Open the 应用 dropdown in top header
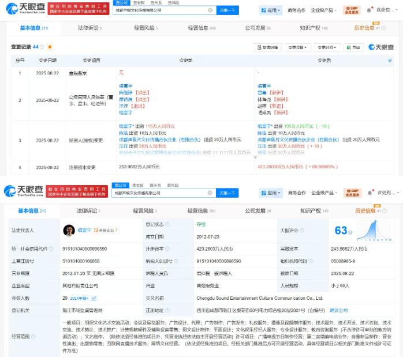414x358 pixels. click(273, 10)
